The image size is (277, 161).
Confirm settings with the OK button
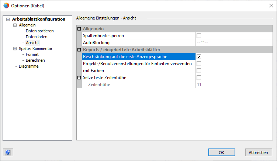tap(222, 153)
